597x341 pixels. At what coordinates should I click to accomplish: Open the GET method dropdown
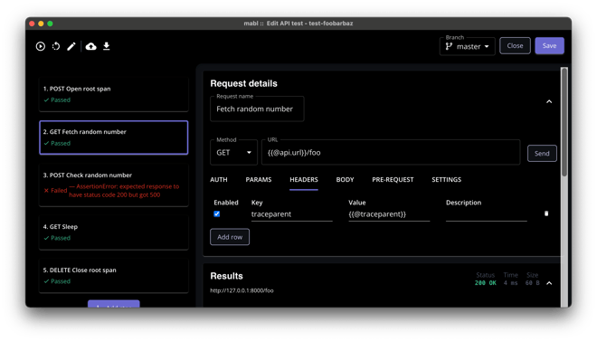tap(233, 153)
